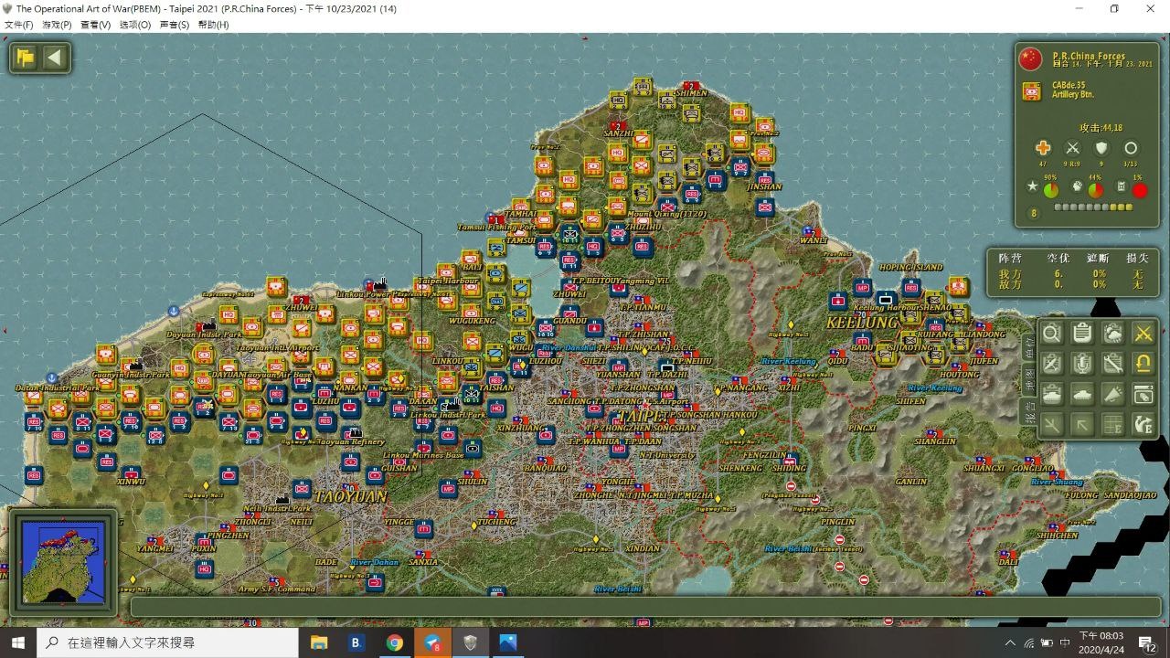Screen dimensions: 1170x658
Task: Open the 选项(O) menu
Action: pyautogui.click(x=135, y=25)
